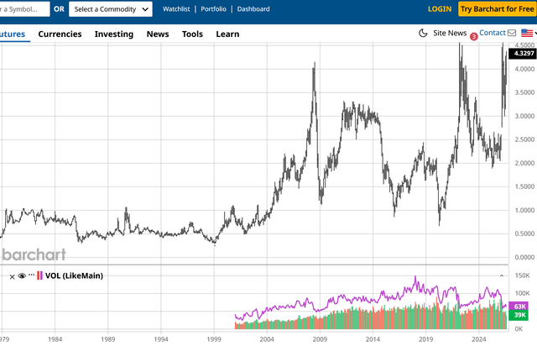Click the 2.0000 price axis label
Screen dimensions: 537x346
[x=524, y=163]
